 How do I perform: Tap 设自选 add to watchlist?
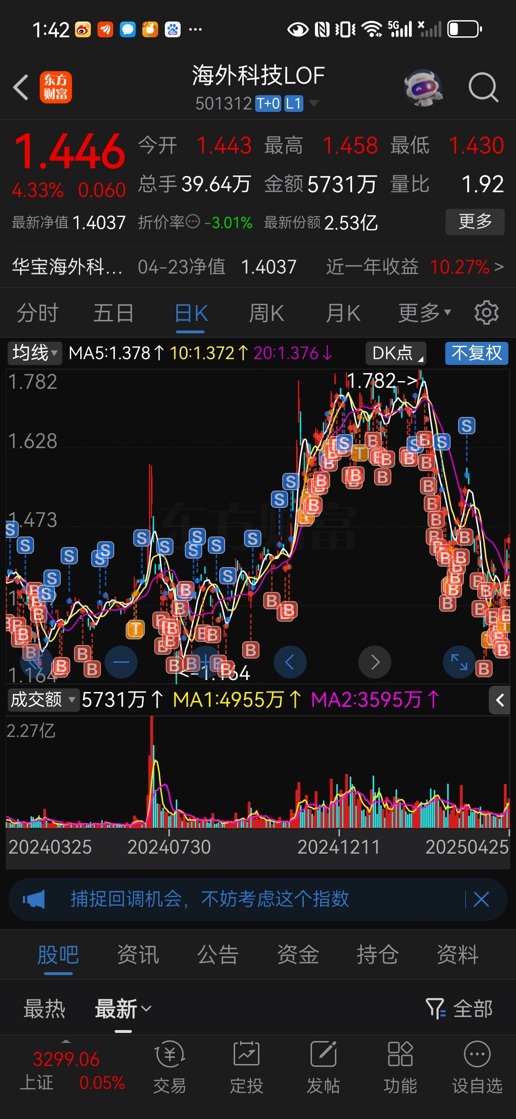coord(477,1067)
